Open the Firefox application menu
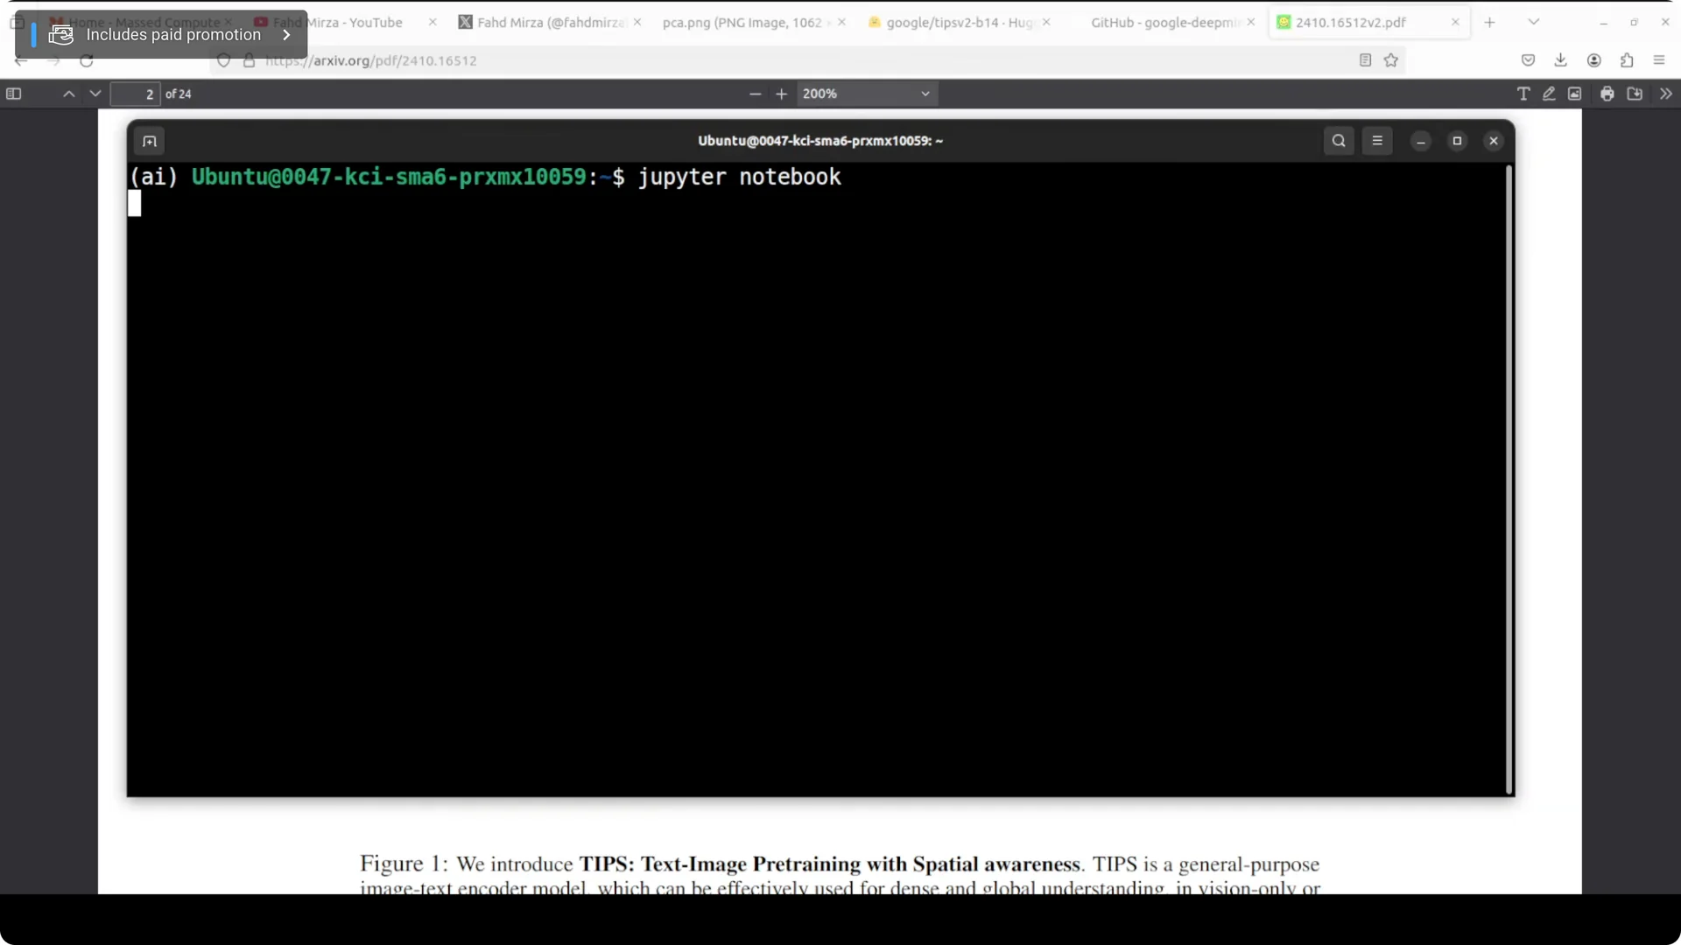 (x=1659, y=60)
